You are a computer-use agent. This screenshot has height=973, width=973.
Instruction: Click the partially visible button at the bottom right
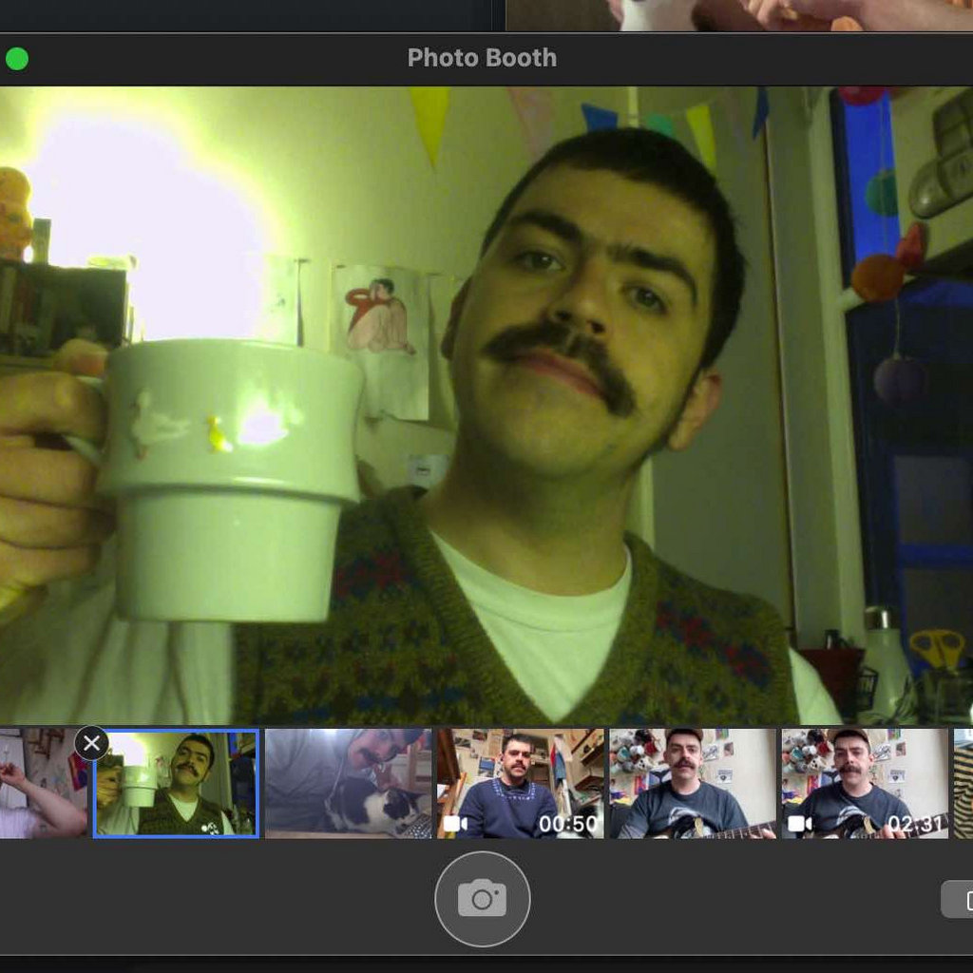click(958, 899)
